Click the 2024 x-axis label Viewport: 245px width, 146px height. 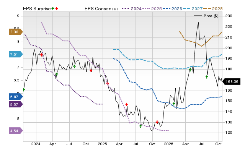[36, 144]
